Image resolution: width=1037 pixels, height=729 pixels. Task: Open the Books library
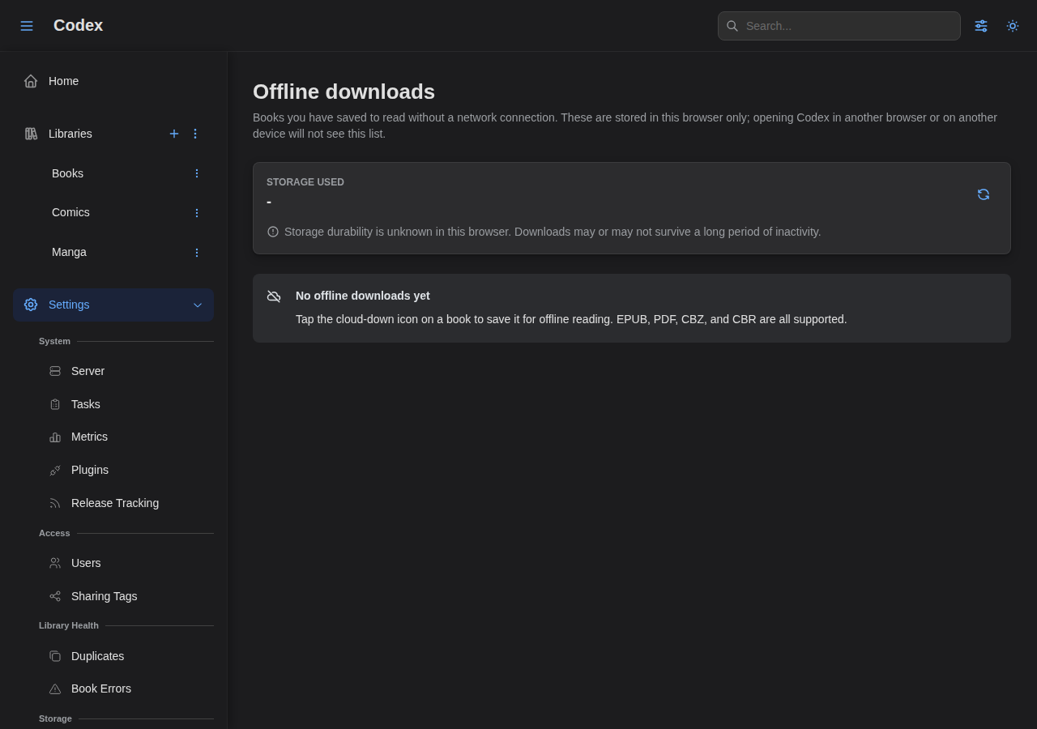tap(68, 173)
